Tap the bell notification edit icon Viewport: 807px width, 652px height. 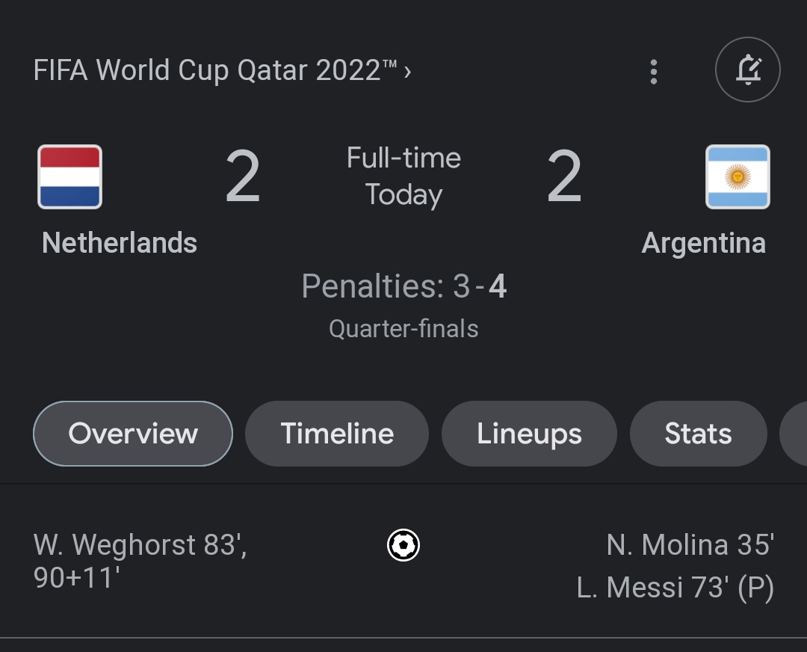(748, 70)
